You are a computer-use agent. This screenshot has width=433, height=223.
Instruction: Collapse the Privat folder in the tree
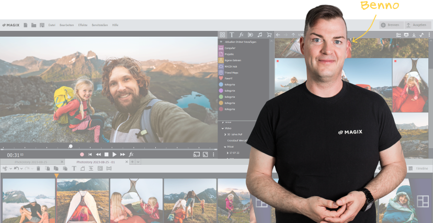pos(222,147)
